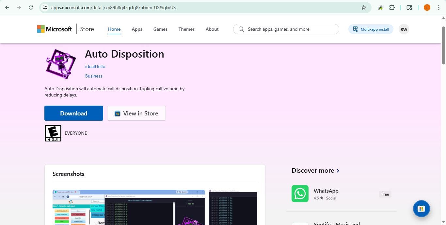Click the Free badge for WhatsApp
Viewport: 446px width, 225px height.
click(385, 194)
